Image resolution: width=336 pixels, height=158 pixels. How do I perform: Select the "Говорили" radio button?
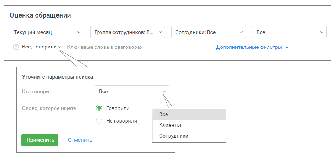coord(99,108)
